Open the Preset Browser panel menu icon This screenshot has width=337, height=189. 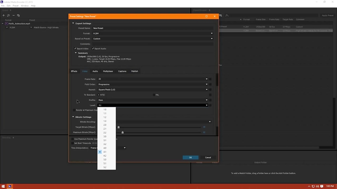point(210,10)
